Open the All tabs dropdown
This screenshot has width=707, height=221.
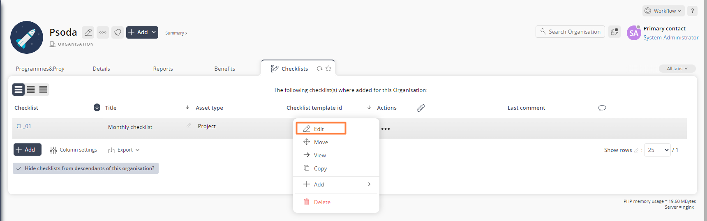(677, 69)
